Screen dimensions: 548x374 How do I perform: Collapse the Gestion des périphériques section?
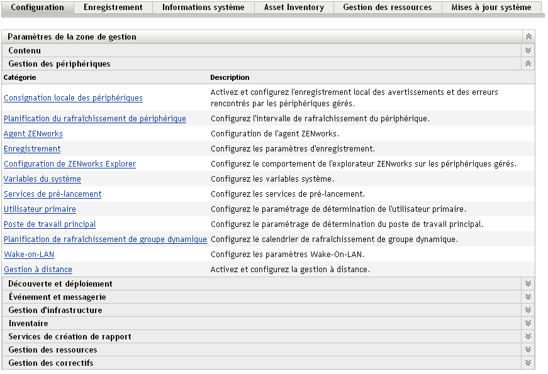[x=528, y=63]
